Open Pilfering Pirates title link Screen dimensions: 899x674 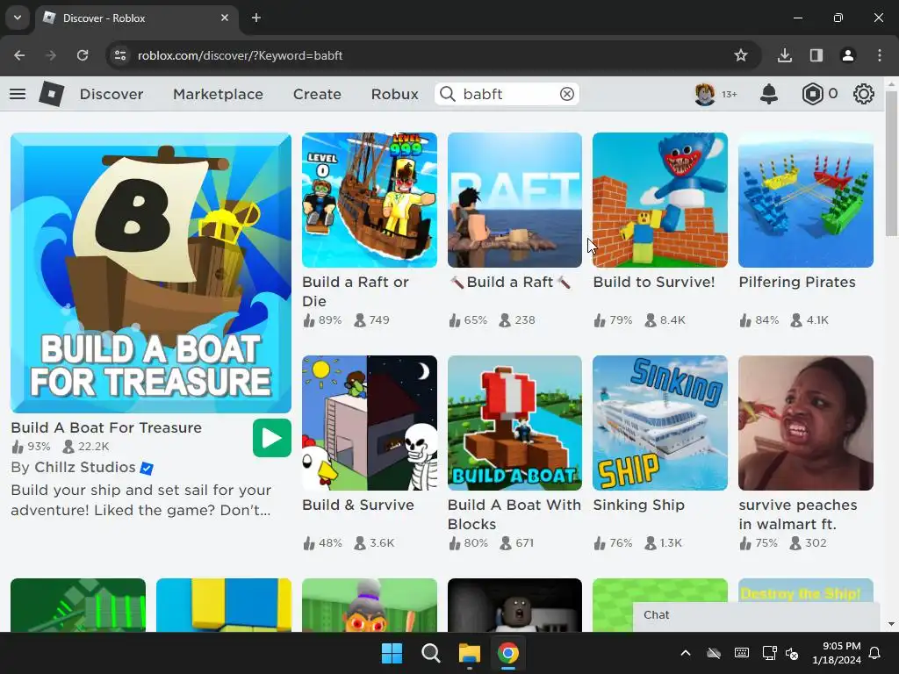pyautogui.click(x=797, y=282)
